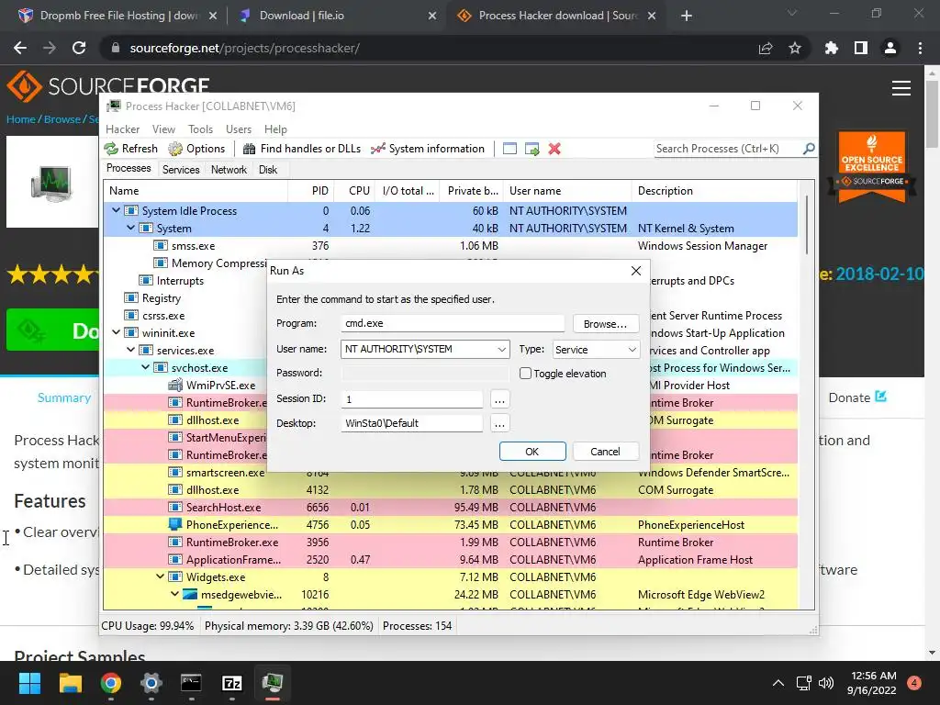Open the View menu
This screenshot has width=940, height=705.
point(163,129)
